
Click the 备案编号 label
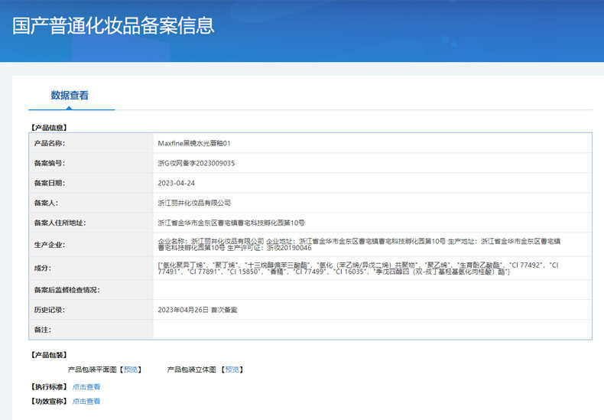(x=50, y=164)
